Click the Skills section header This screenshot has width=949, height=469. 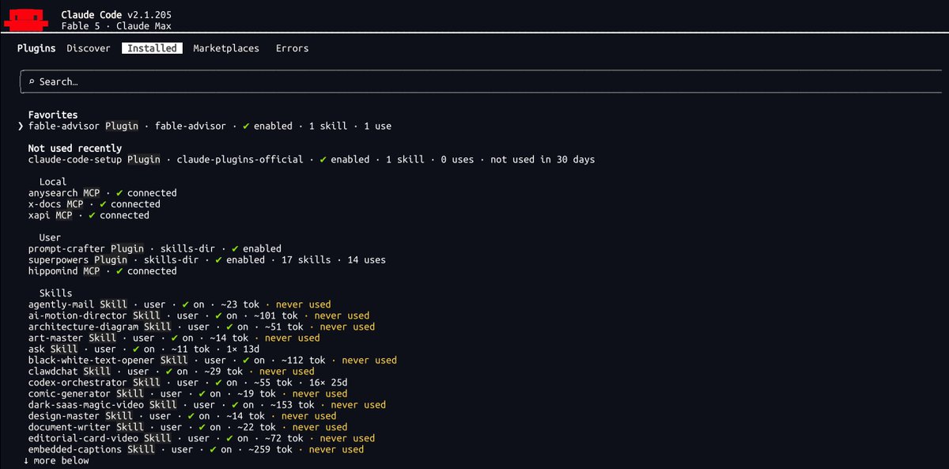(x=55, y=293)
